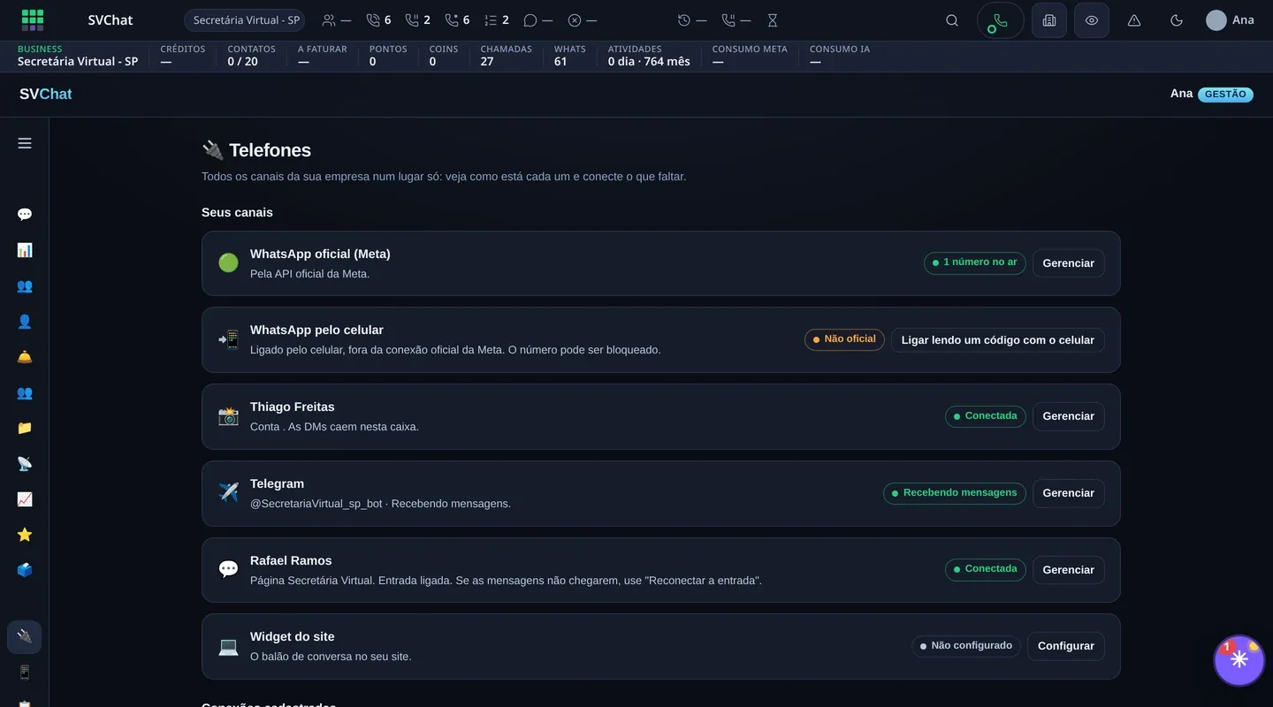Screen dimensions: 1273x707
Task: Open the warning triangle alerts icon
Action: click(1134, 20)
